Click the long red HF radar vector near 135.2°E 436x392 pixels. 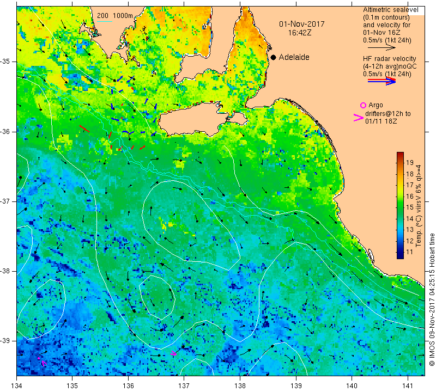pyautogui.click(x=84, y=128)
